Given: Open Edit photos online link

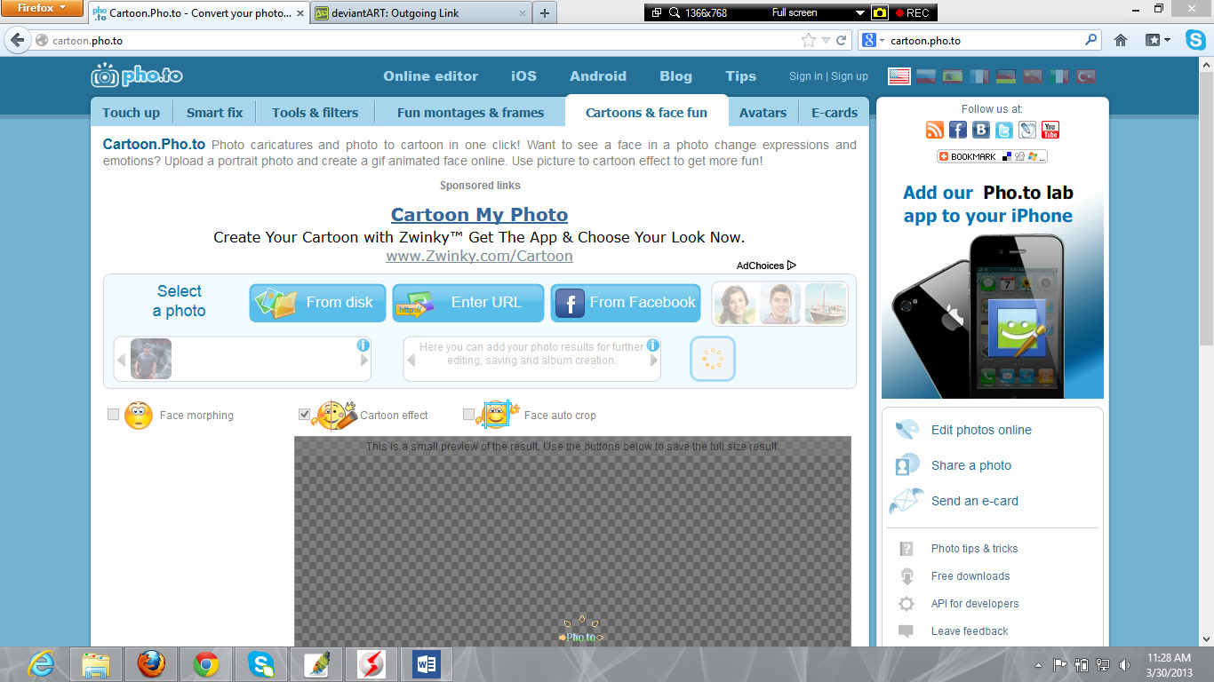Looking at the screenshot, I should 981,430.
